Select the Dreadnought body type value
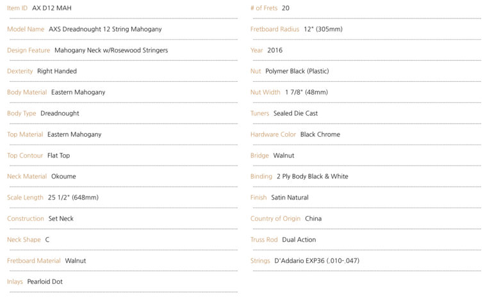492x300 pixels. point(60,113)
